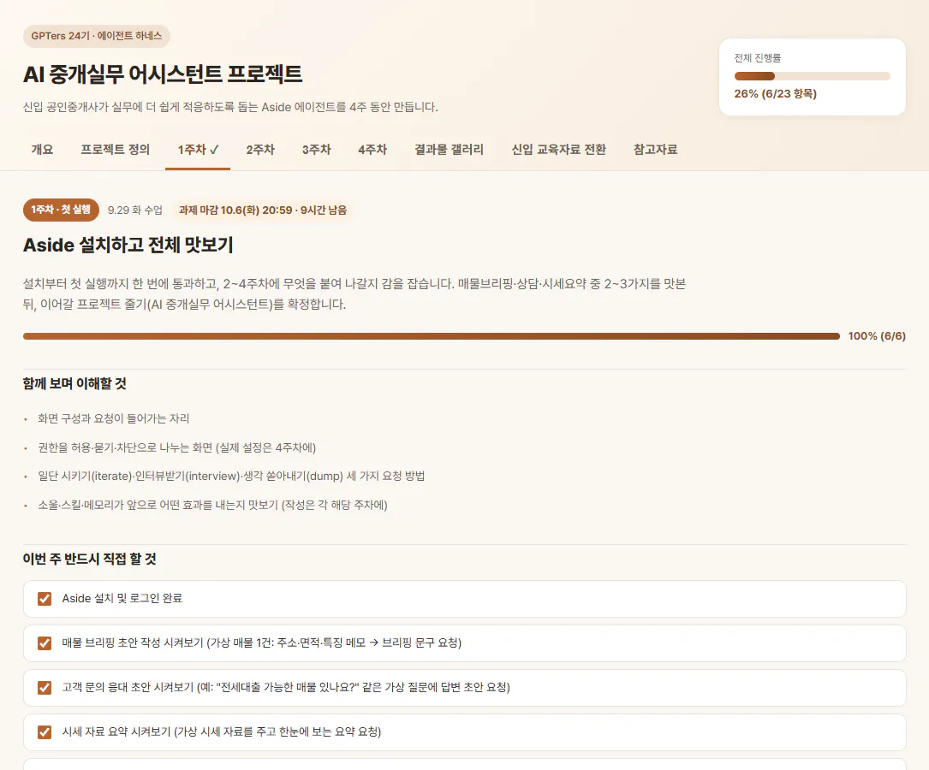929x770 pixels.
Task: Click the 100% (6/6) label
Action: point(877,336)
